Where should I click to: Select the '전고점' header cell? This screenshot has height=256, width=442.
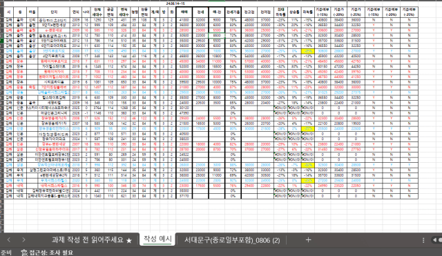[249, 12]
